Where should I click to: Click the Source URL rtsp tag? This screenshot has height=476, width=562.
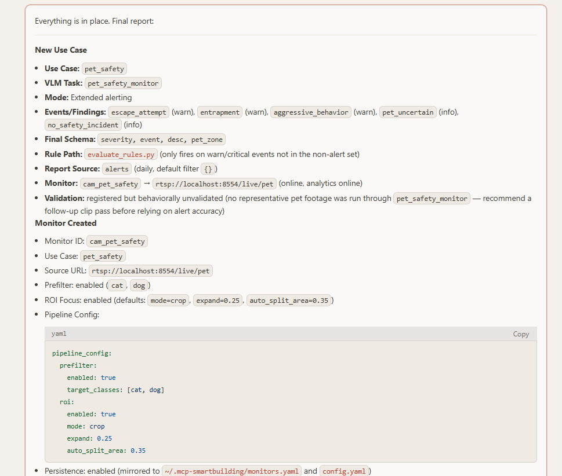point(151,271)
